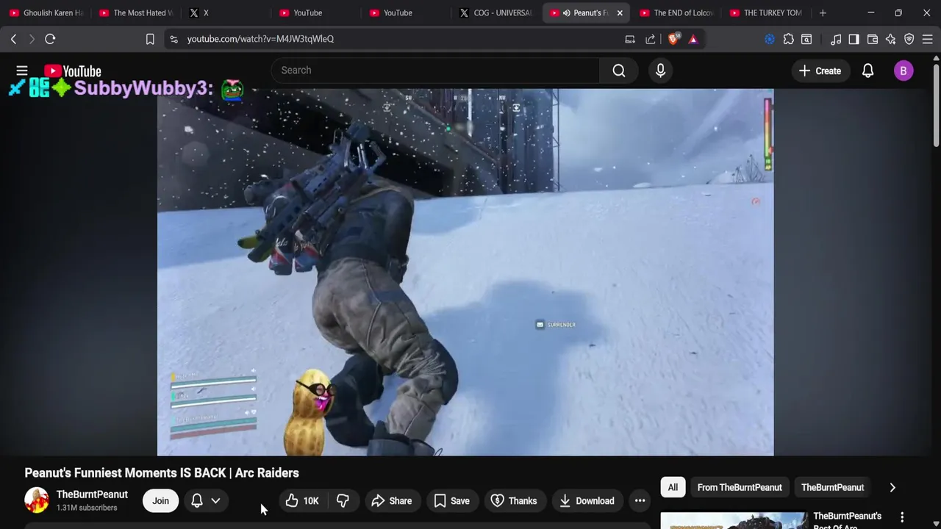Open the Brave Wallet icon

coord(873,39)
